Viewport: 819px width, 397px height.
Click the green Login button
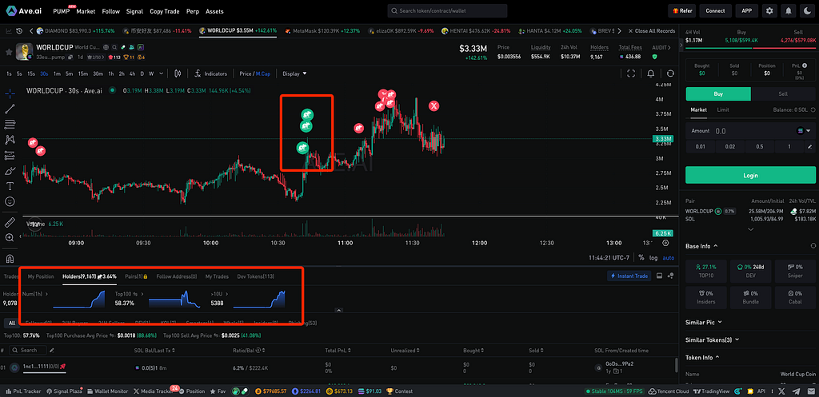750,175
